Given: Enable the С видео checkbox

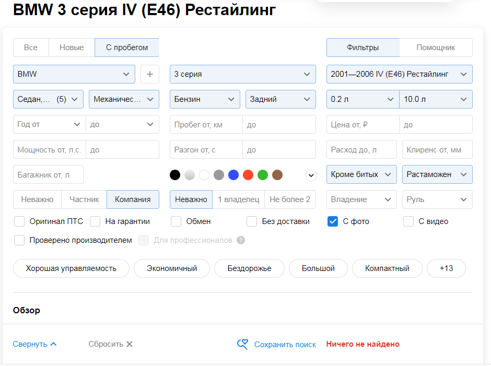Looking at the screenshot, I should pyautogui.click(x=408, y=221).
